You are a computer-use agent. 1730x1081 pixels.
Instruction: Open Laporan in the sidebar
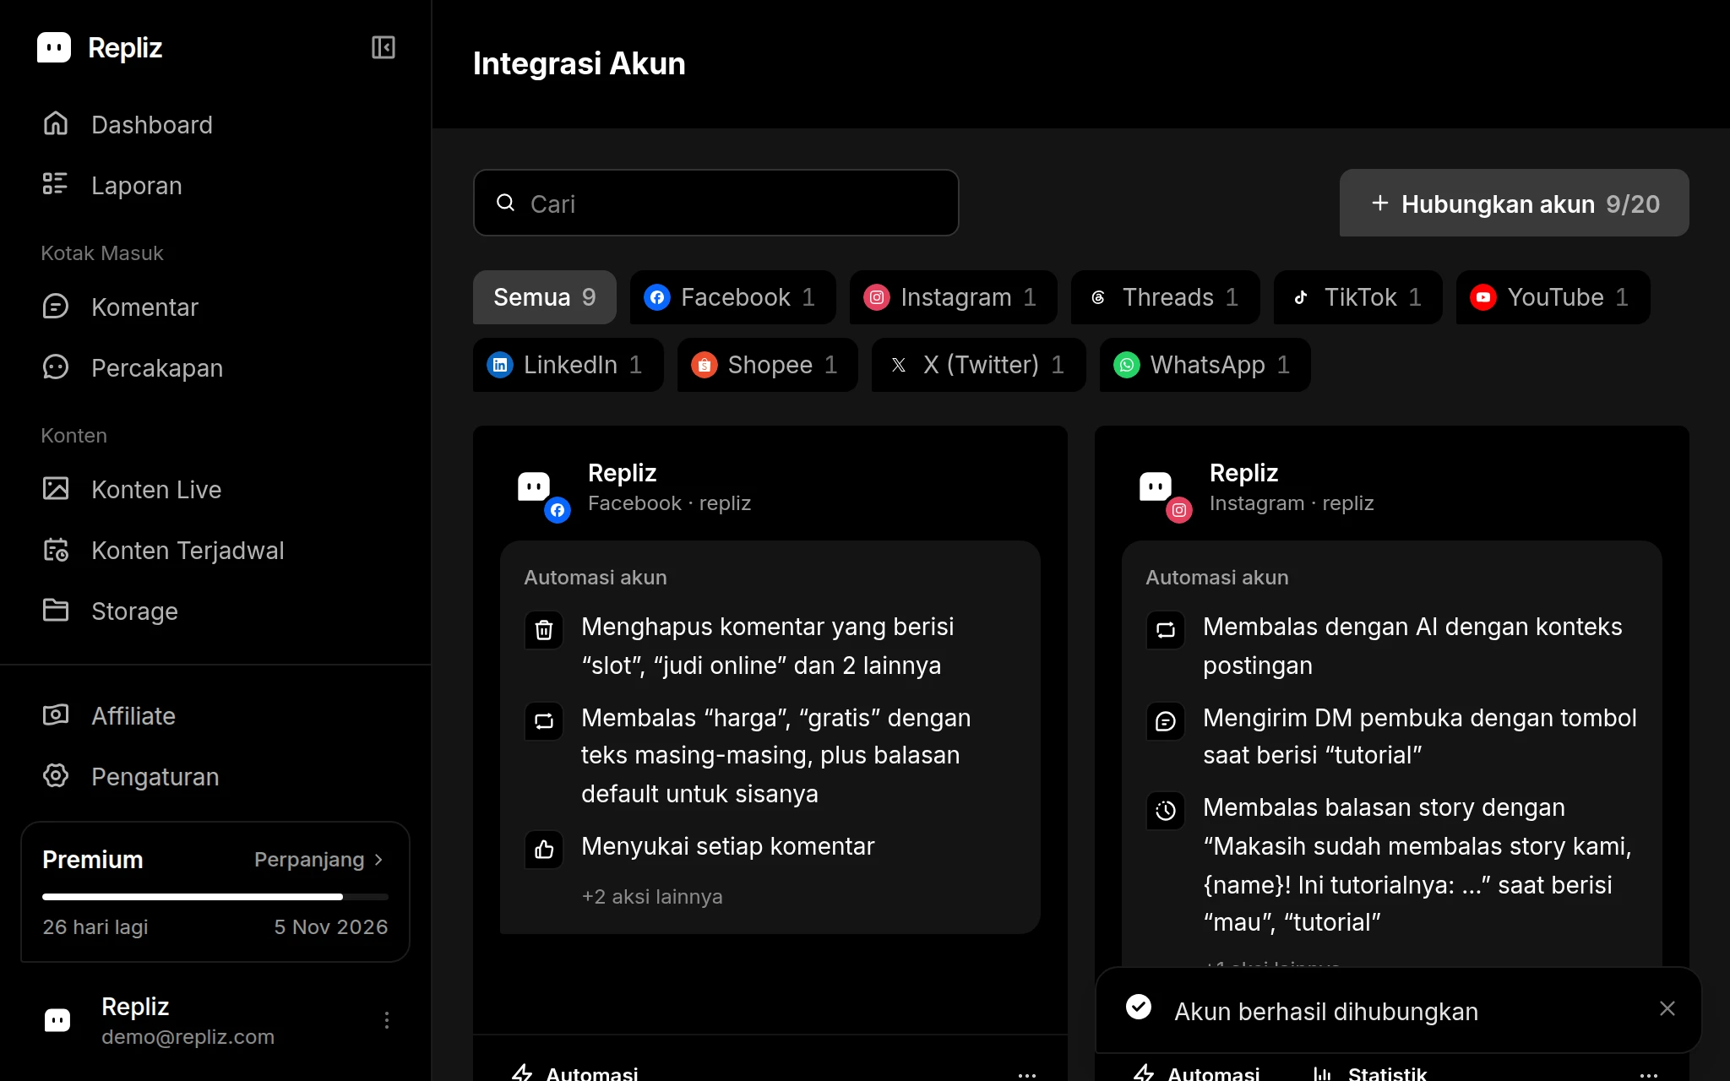[x=215, y=186]
